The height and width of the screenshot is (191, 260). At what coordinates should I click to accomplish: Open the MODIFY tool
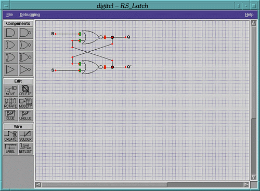(25, 103)
